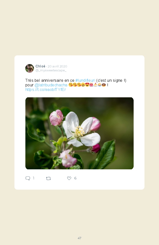The image size is (159, 245).
Task: Click the tweet date 20 avril 2020
Action: 57,66
